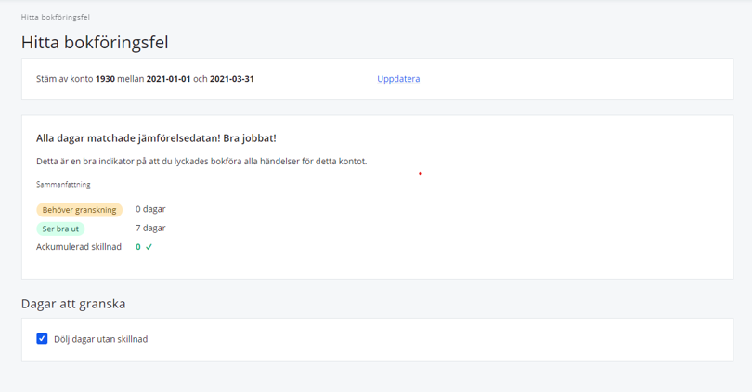The width and height of the screenshot is (752, 392).
Task: Click the Ackumulerad skillnad label
Action: (78, 247)
